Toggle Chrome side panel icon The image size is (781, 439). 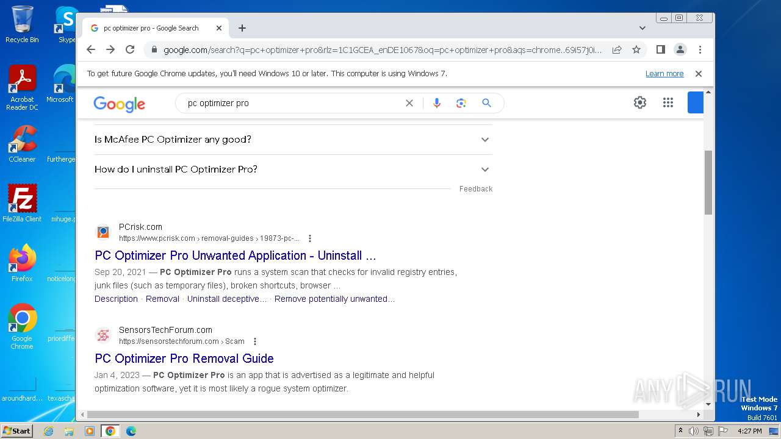click(x=660, y=49)
